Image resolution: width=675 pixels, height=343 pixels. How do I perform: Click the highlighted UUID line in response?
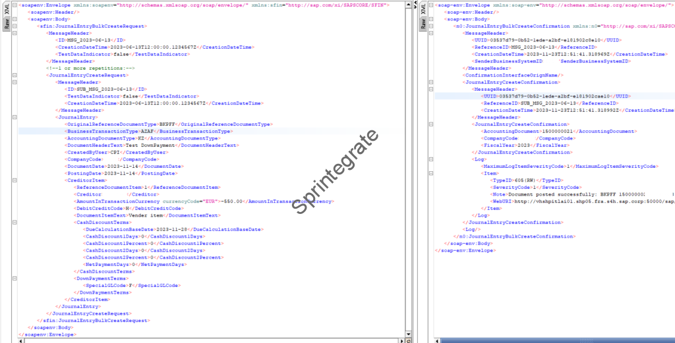[x=554, y=96]
